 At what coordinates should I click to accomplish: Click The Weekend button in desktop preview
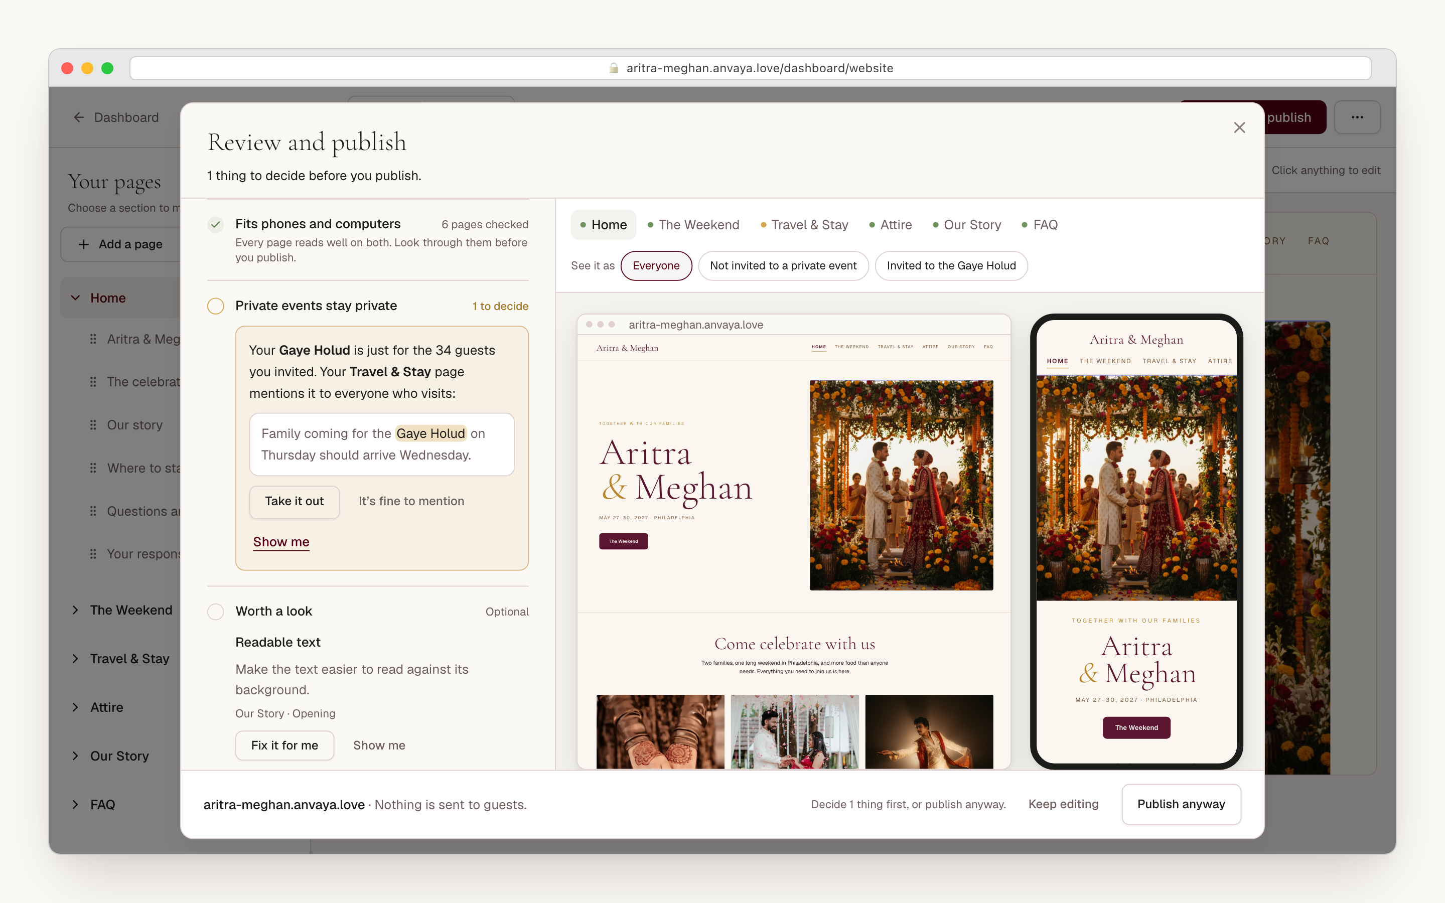click(623, 542)
